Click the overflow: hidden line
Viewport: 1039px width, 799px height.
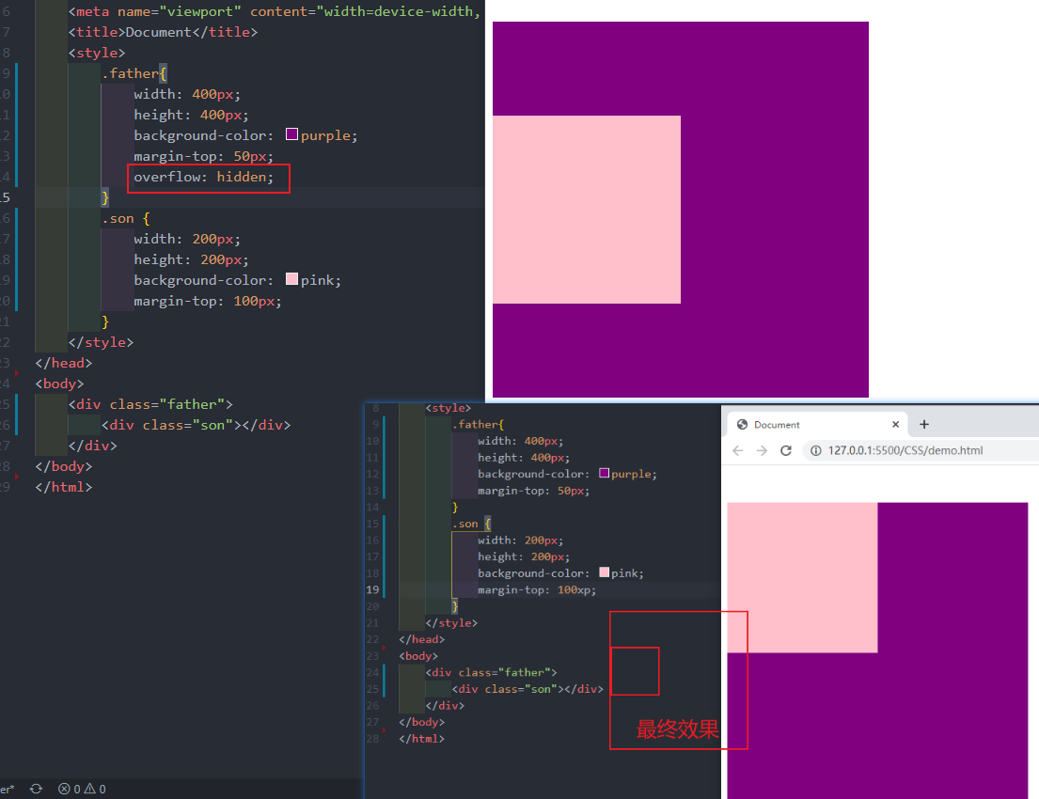pyautogui.click(x=204, y=177)
